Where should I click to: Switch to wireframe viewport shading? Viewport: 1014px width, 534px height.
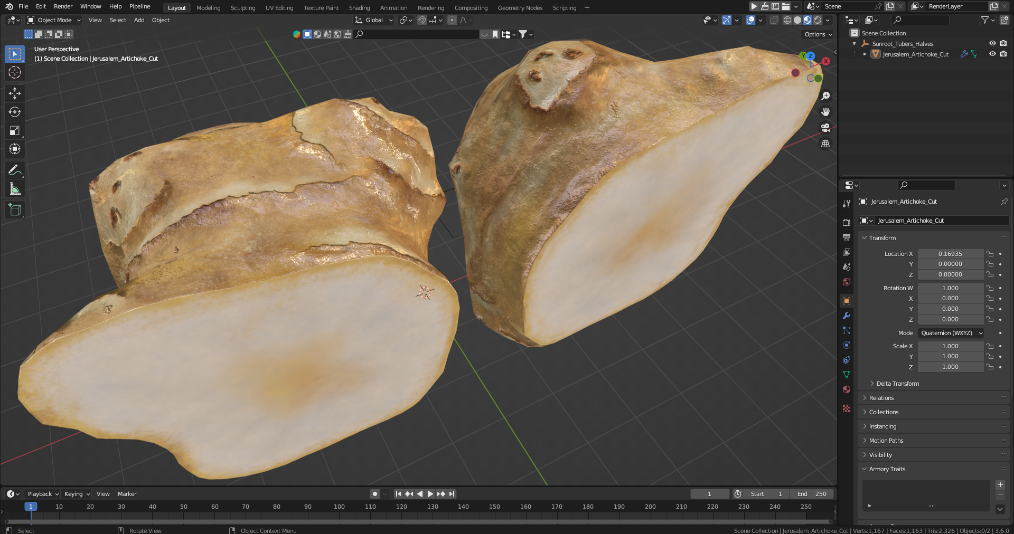(x=787, y=20)
